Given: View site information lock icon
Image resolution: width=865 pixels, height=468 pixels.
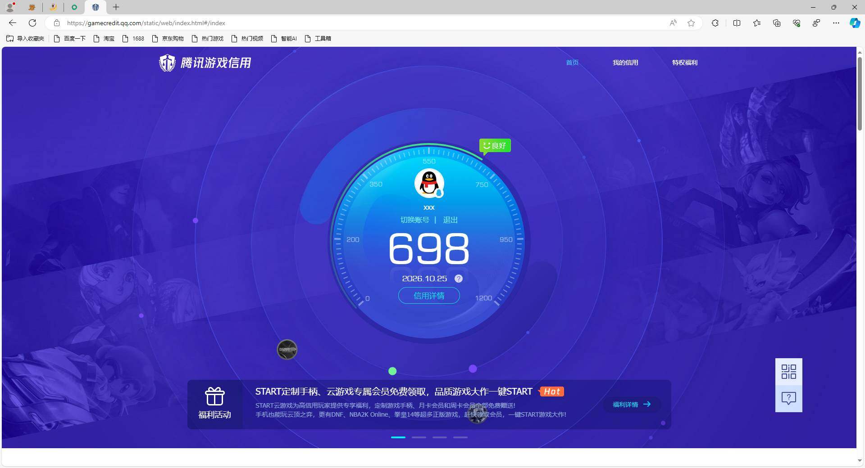Looking at the screenshot, I should coord(57,23).
